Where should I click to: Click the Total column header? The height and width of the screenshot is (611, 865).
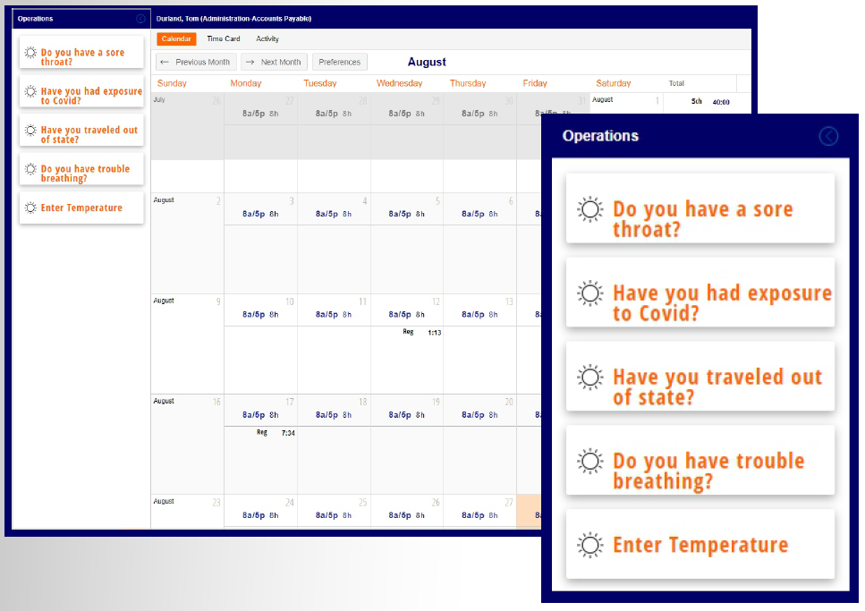[676, 83]
